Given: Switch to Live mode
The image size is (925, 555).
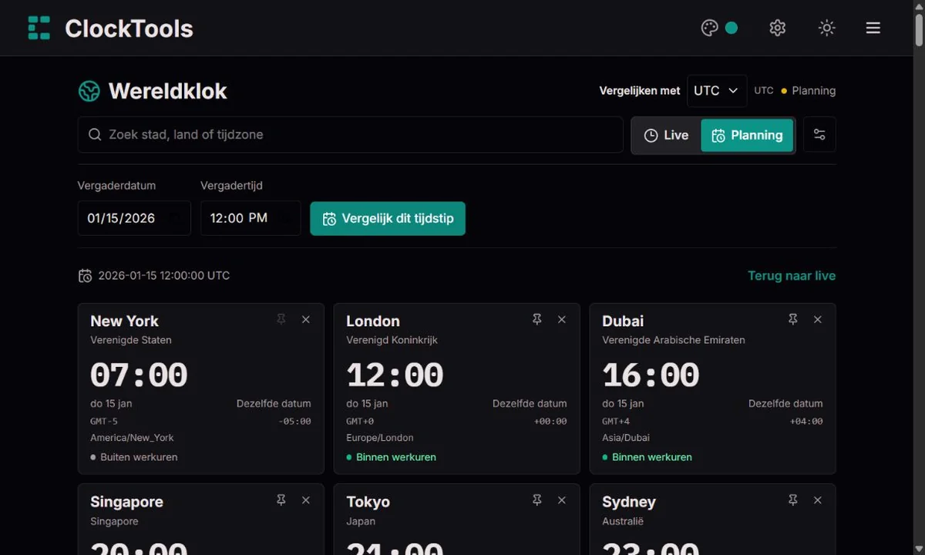Looking at the screenshot, I should 667,135.
